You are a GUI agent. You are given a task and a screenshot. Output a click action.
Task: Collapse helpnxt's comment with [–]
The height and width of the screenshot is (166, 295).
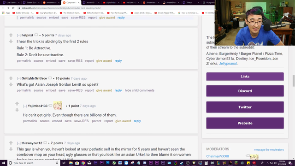[x=18, y=36]
